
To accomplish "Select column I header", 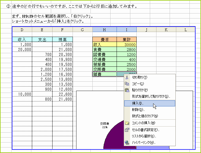I will pos(126,30).
